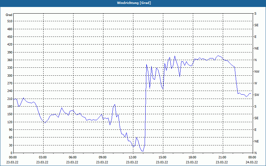Viewport: 266px width, 166px height.
Task: Click the SW compass label
Action: tap(257, 95)
